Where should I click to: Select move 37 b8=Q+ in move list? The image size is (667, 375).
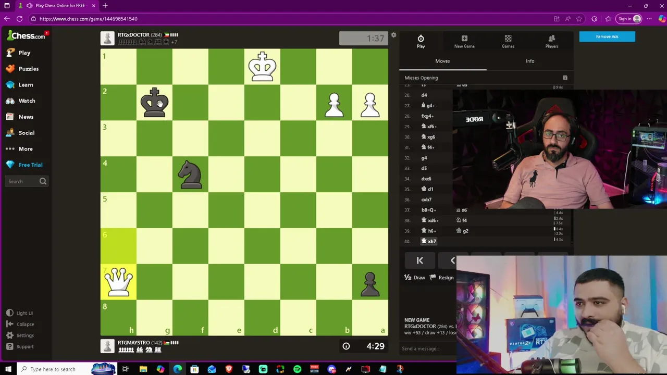pos(428,210)
